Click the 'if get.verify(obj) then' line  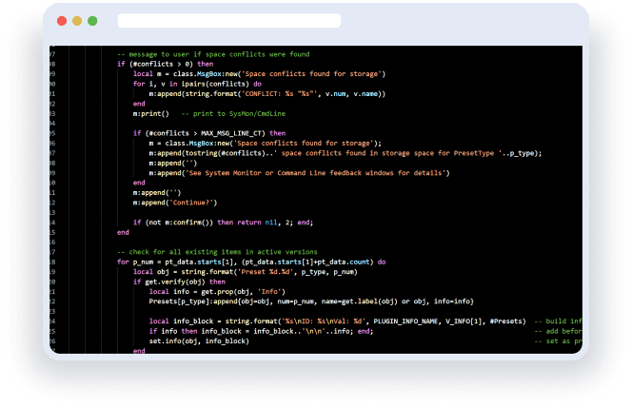179,282
